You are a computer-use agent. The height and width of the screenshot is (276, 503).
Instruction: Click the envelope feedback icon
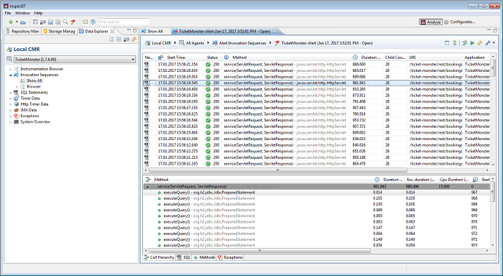pyautogui.click(x=85, y=22)
